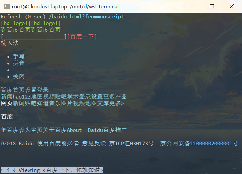Focus the Baidu search text field
This screenshot has height=174, width=242.
(x=34, y=37)
